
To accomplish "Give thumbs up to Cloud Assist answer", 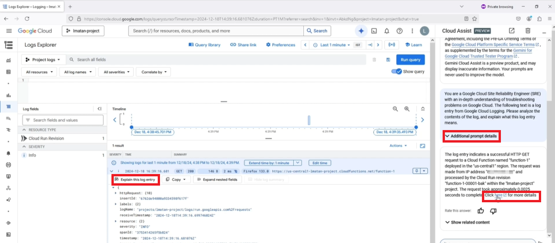I will (x=481, y=211).
